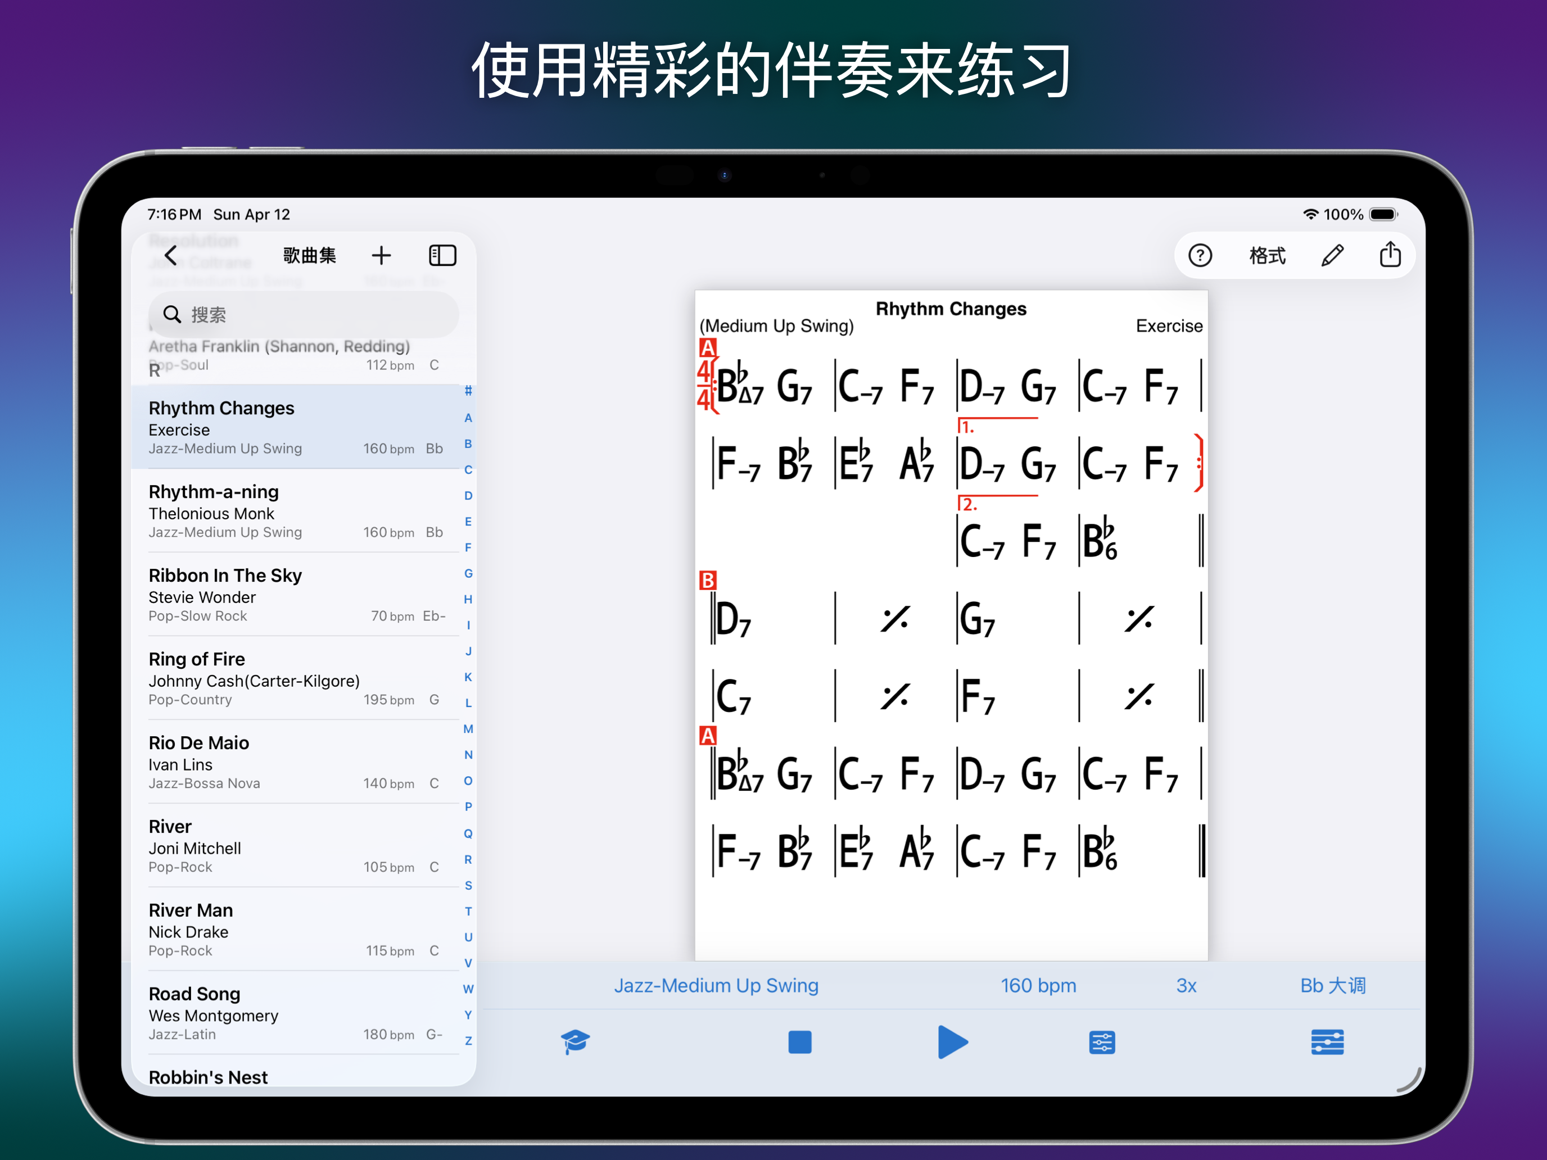Toggle the sidebar panel icon

coord(442,256)
